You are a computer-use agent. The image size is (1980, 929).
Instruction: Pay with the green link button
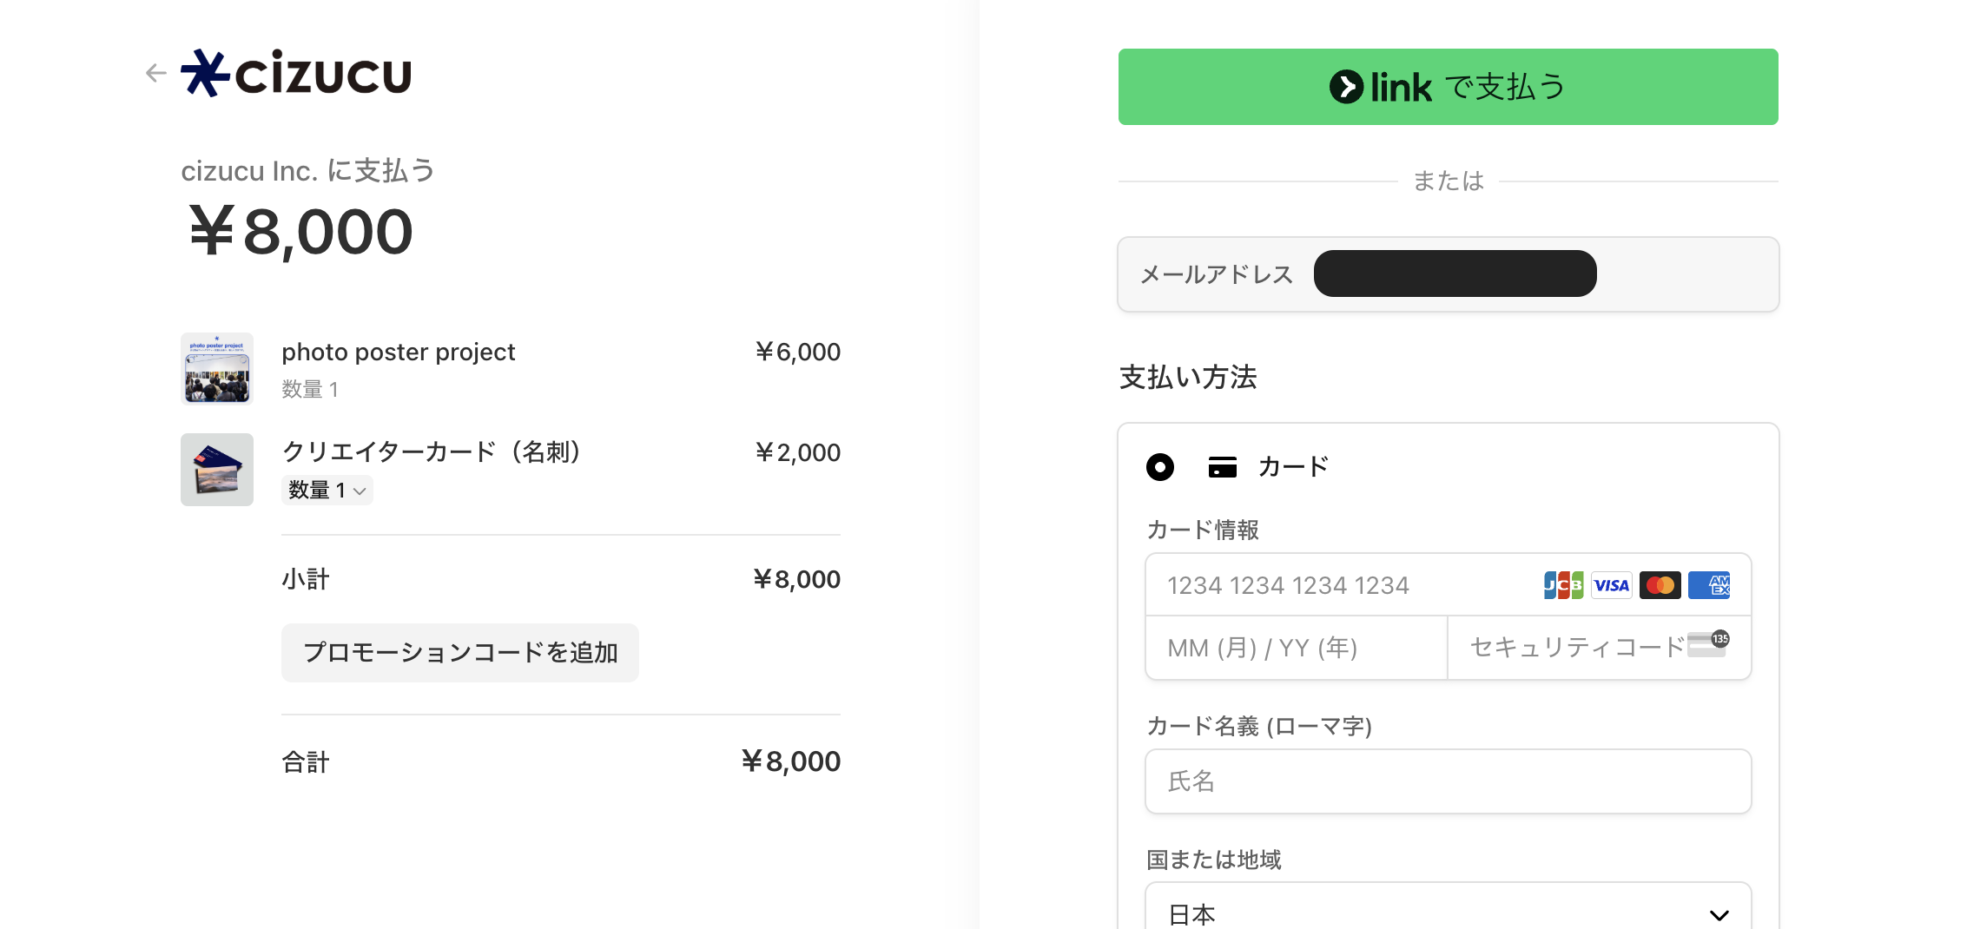click(1448, 87)
